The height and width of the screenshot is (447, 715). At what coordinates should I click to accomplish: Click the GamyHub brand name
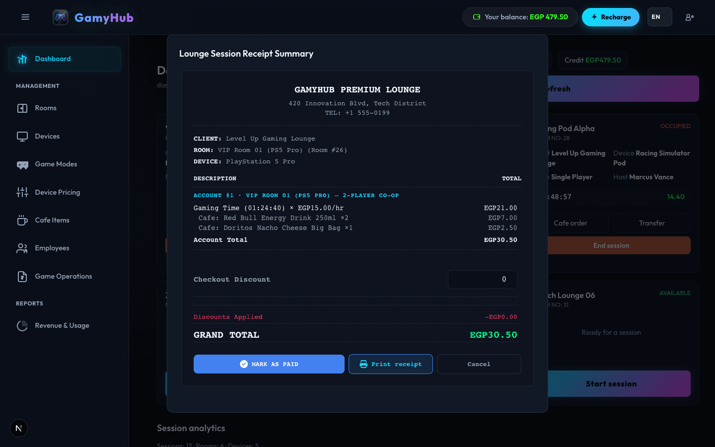104,17
